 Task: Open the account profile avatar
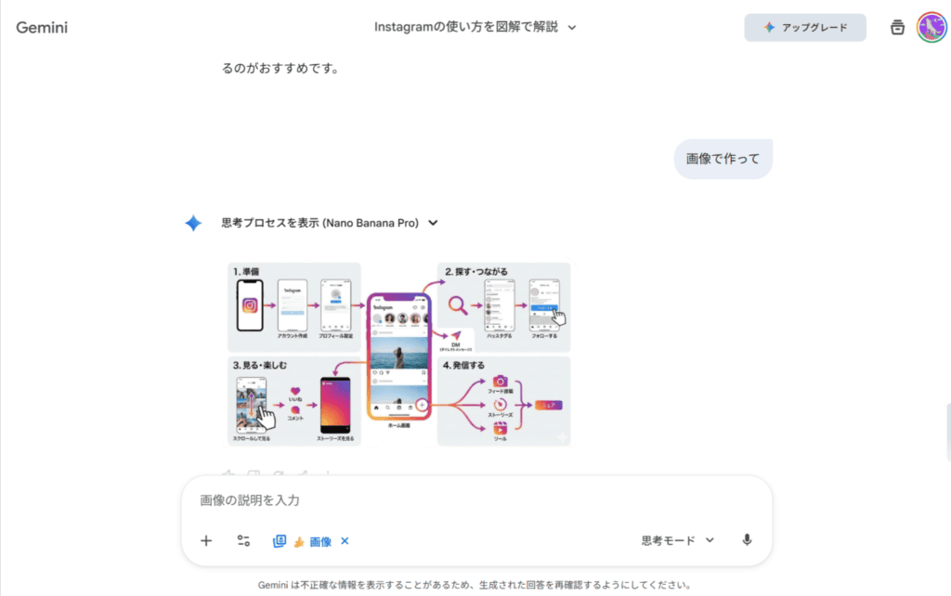tap(931, 27)
